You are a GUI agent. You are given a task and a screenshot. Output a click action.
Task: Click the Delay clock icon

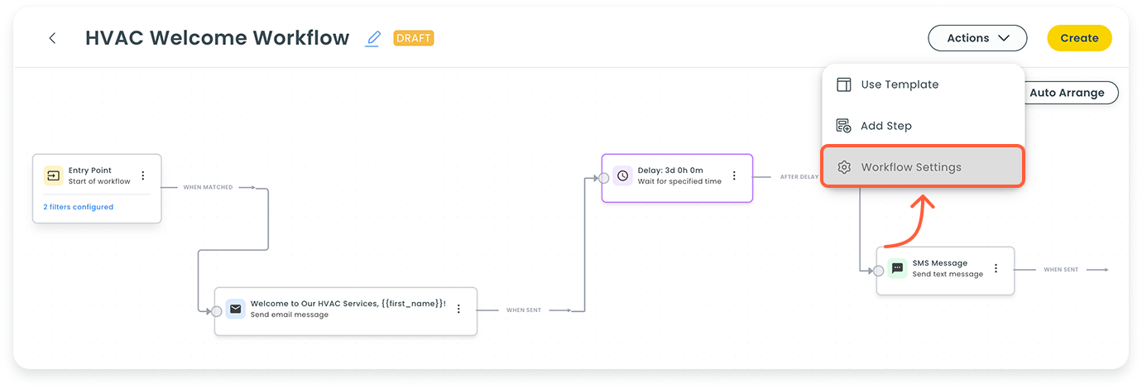tap(622, 175)
